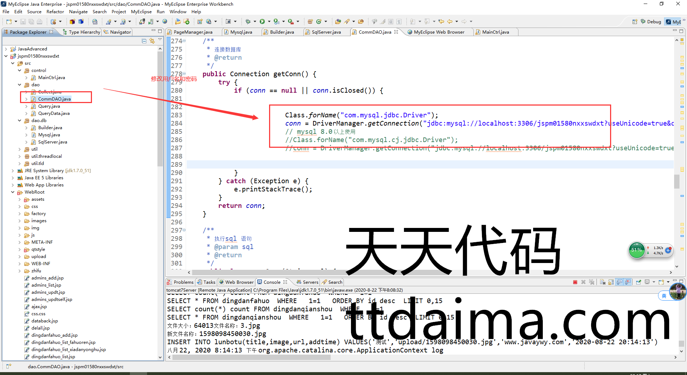Click the Pin Console icon
The height and width of the screenshot is (375, 687).
(x=638, y=282)
